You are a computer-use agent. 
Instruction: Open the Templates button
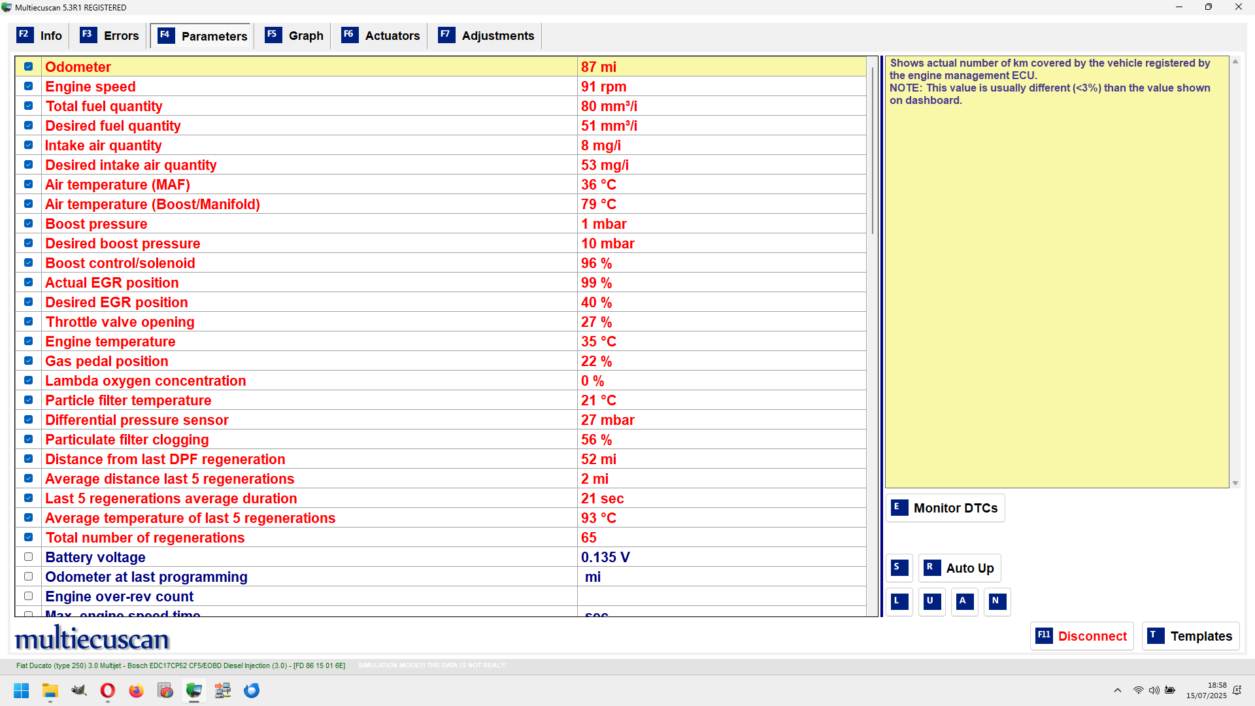click(x=1190, y=636)
